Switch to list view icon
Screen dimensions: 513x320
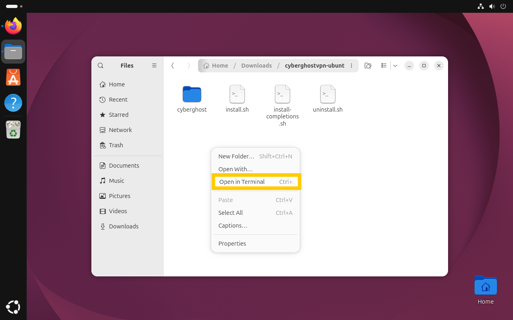pyautogui.click(x=384, y=66)
